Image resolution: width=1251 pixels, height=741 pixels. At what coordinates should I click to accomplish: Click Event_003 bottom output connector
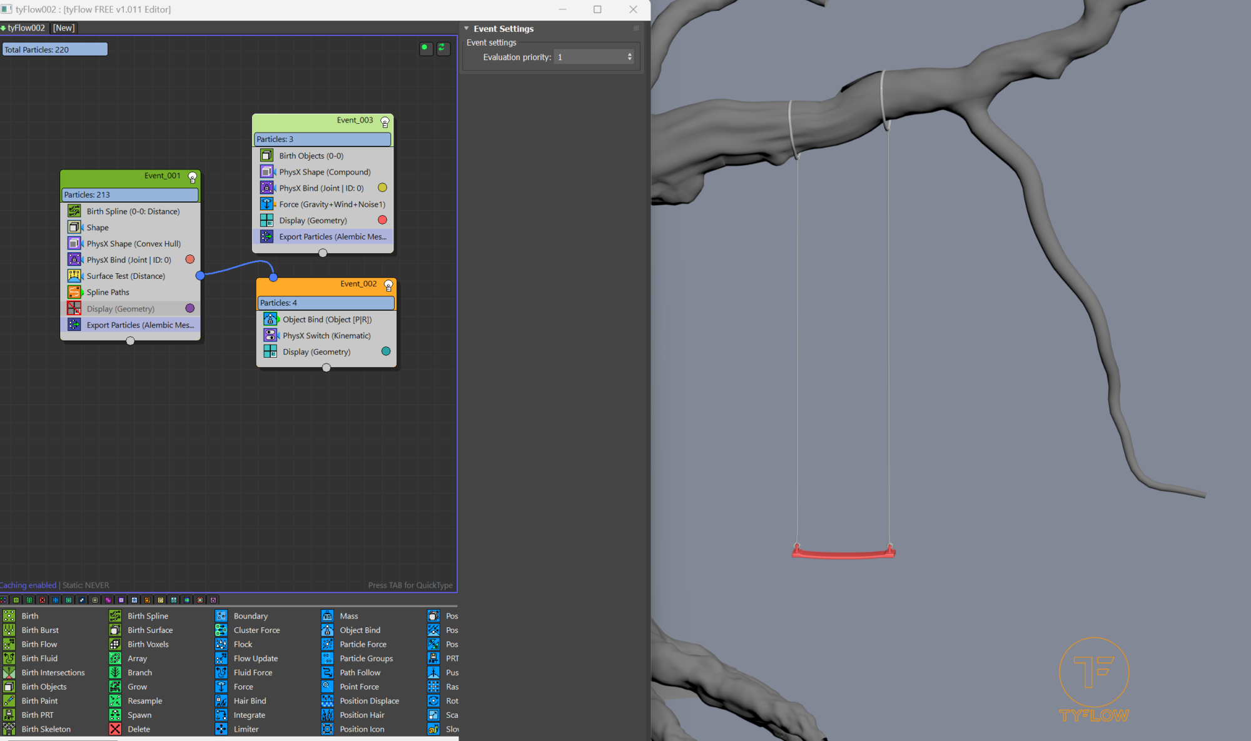[x=323, y=253]
